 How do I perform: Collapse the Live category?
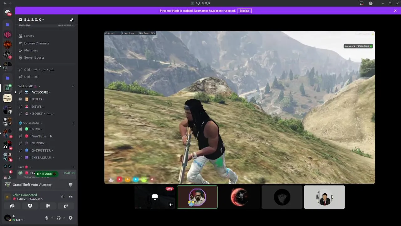(x=25, y=167)
